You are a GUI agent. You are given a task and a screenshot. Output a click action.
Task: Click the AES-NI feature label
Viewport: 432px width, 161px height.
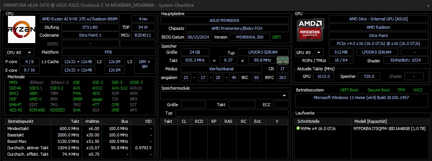tap(16, 110)
